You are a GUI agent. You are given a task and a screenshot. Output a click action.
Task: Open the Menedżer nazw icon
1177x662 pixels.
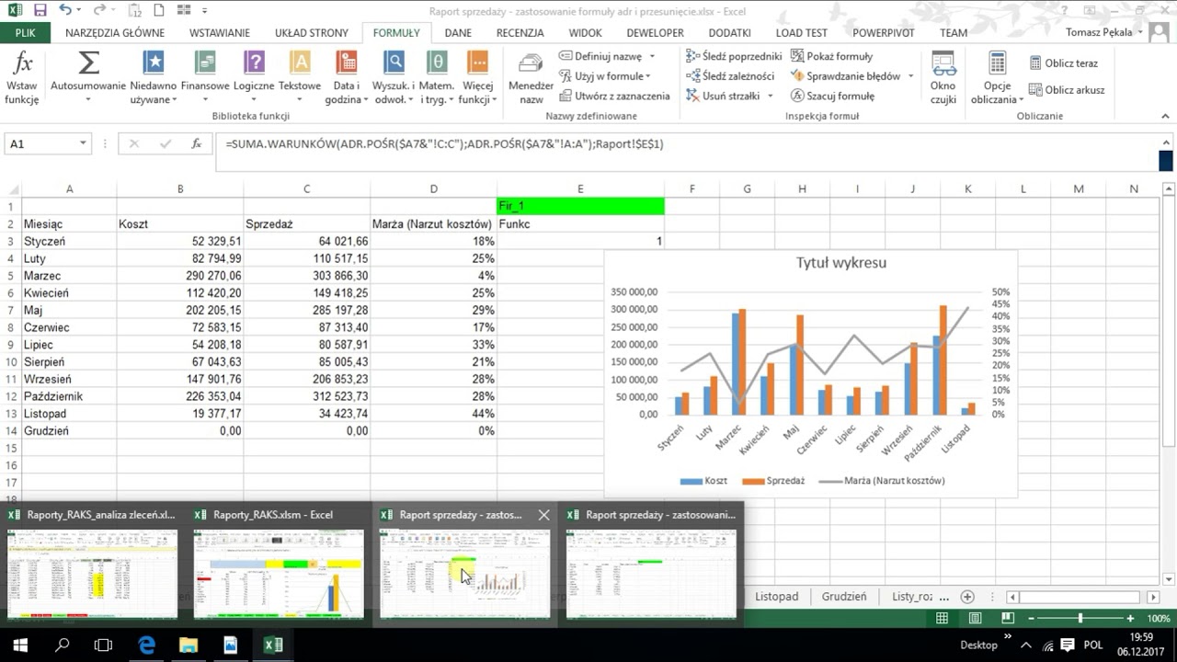[x=531, y=63]
